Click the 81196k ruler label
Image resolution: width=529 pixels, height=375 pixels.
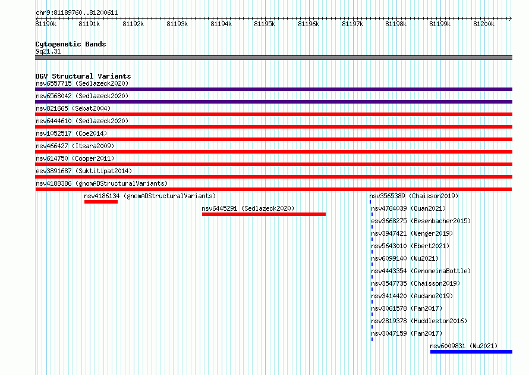(x=308, y=24)
